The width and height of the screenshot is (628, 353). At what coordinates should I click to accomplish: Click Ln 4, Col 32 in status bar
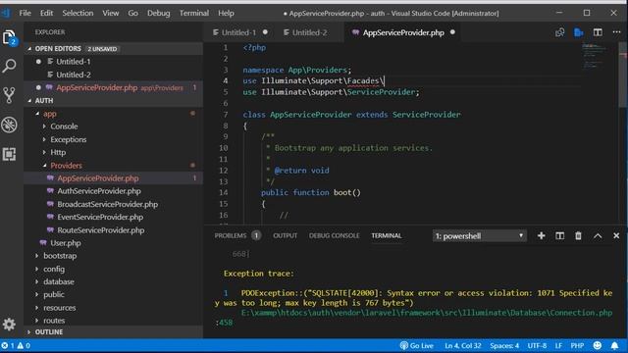point(462,345)
